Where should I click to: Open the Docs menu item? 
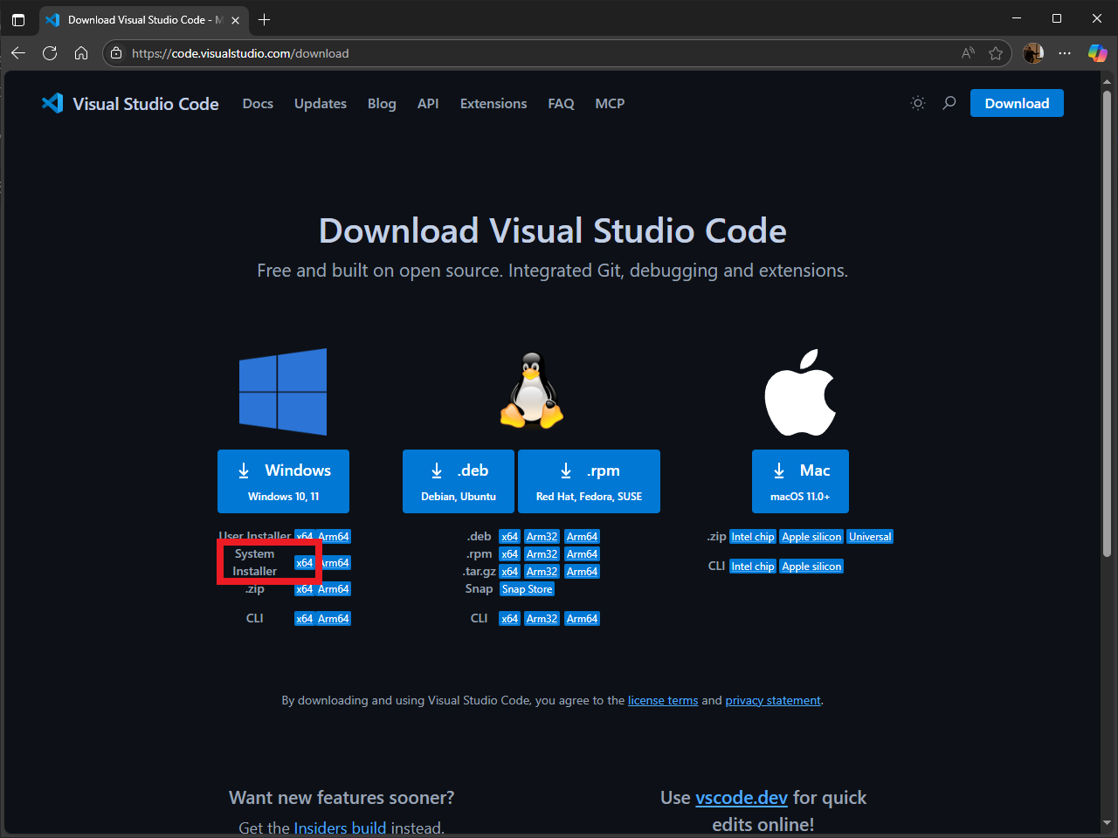258,103
